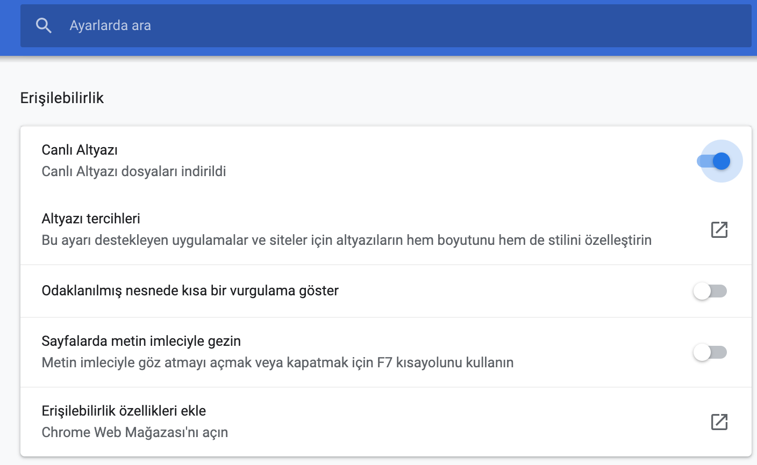Click the open-in-new icon on the subtitle preferences row
The height and width of the screenshot is (465, 757).
tap(720, 229)
